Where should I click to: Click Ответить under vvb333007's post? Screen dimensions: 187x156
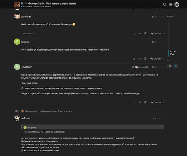(157, 102)
